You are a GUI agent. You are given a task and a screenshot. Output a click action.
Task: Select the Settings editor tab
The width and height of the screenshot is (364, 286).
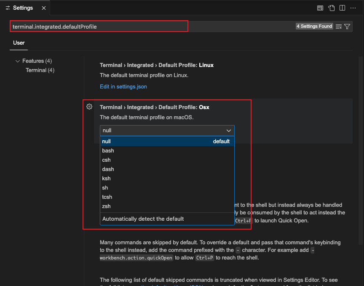click(23, 8)
